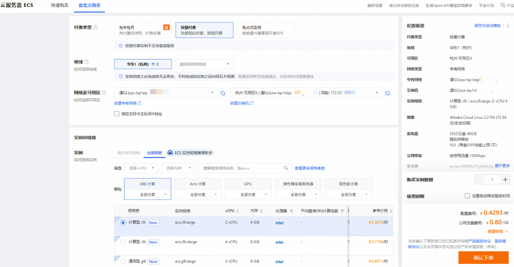Screen dimensions: 514x267
Task: Open the Arm 计算 全部分类 dropdown
Action: coord(198,195)
